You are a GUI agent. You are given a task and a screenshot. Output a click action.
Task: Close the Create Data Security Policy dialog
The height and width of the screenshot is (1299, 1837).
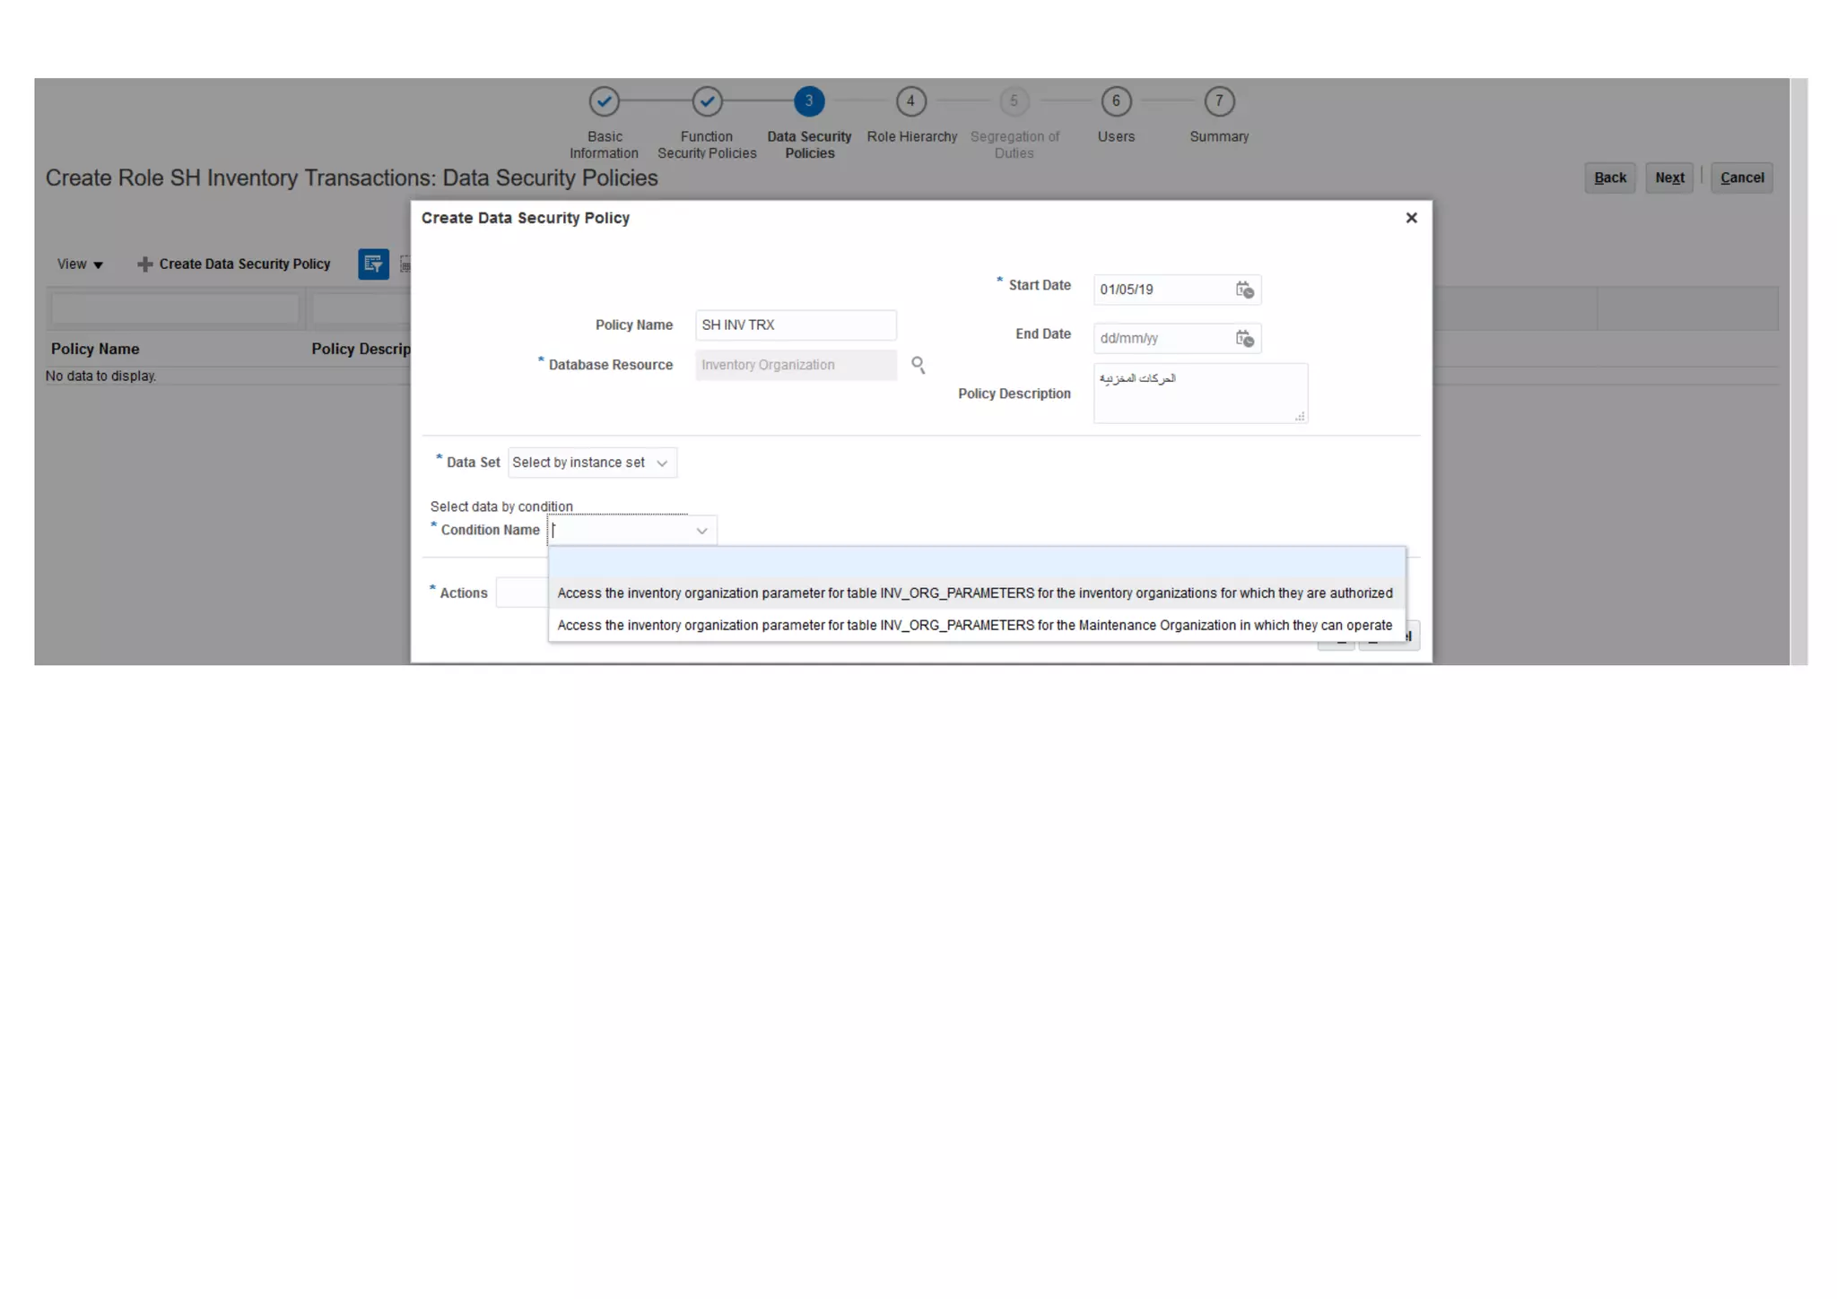click(x=1411, y=218)
